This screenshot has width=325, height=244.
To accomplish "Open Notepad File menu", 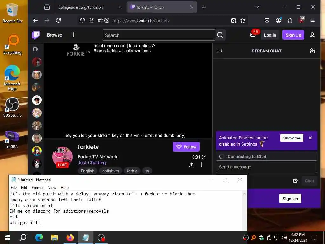I will (14, 187).
